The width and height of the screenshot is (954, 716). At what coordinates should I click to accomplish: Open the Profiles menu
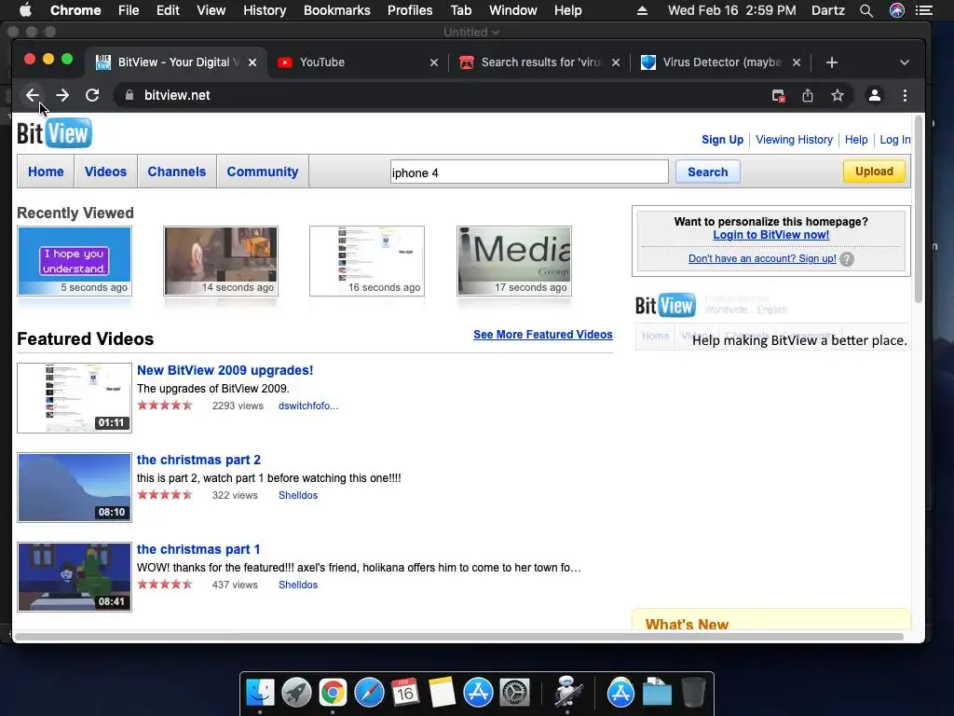tap(410, 10)
